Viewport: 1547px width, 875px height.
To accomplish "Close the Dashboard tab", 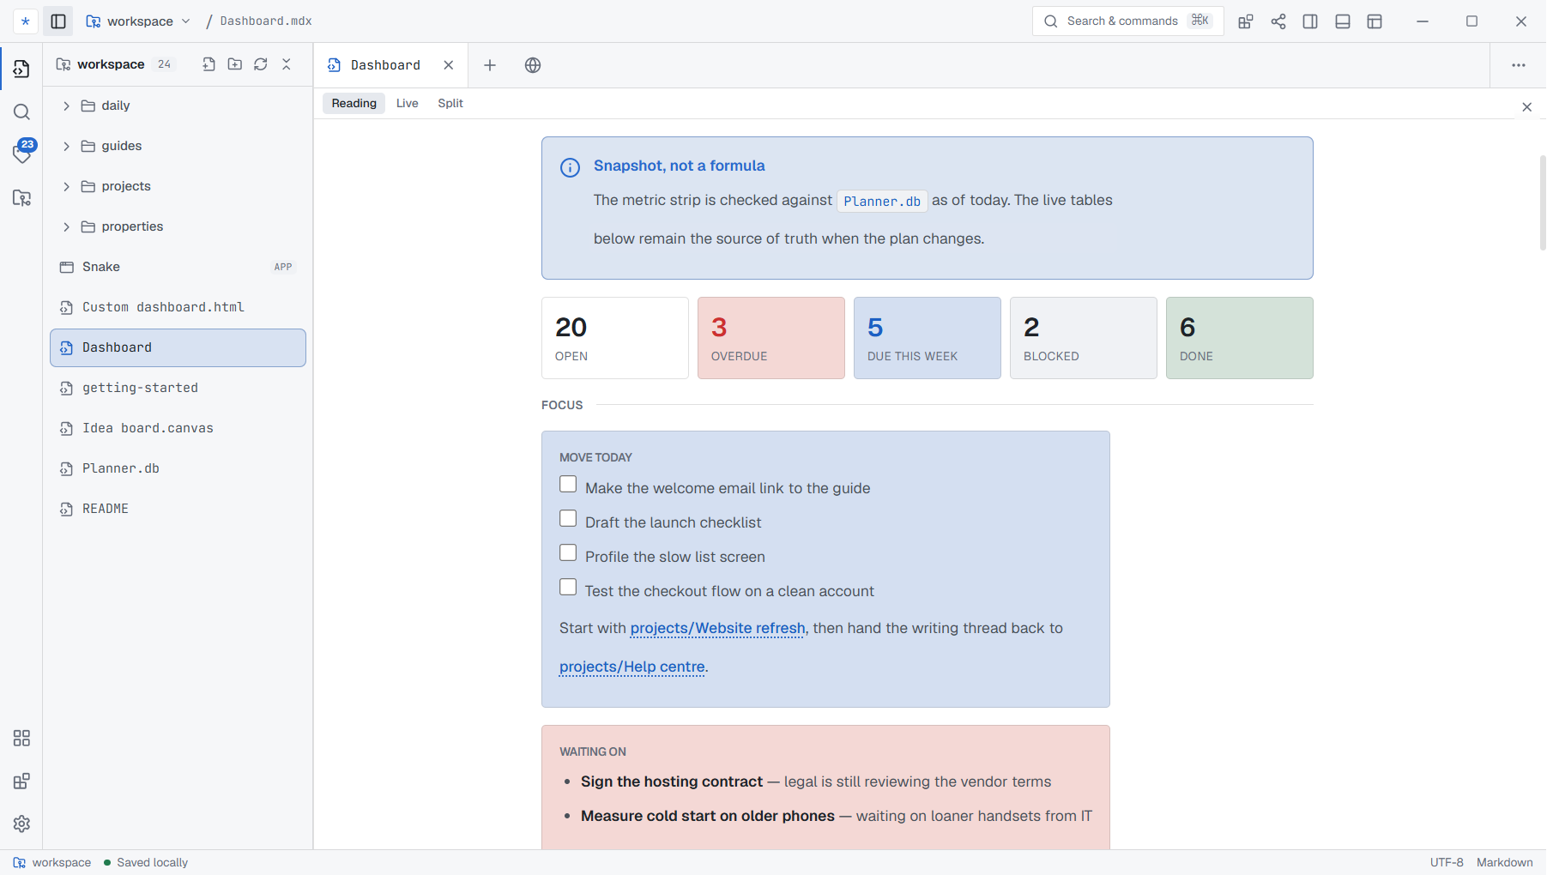I will [x=448, y=65].
